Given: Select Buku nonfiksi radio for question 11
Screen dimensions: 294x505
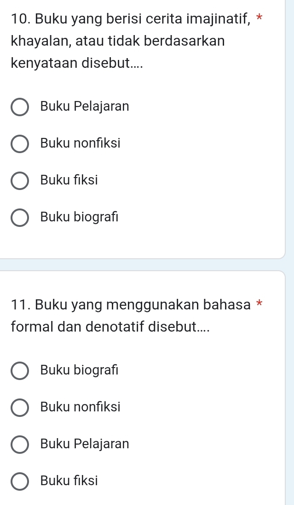Looking at the screenshot, I should (x=19, y=407).
